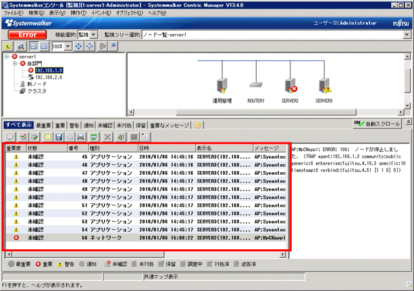This screenshot has height=291, width=414.
Task: Click the edit list icon with green pencil
Action: point(34,137)
